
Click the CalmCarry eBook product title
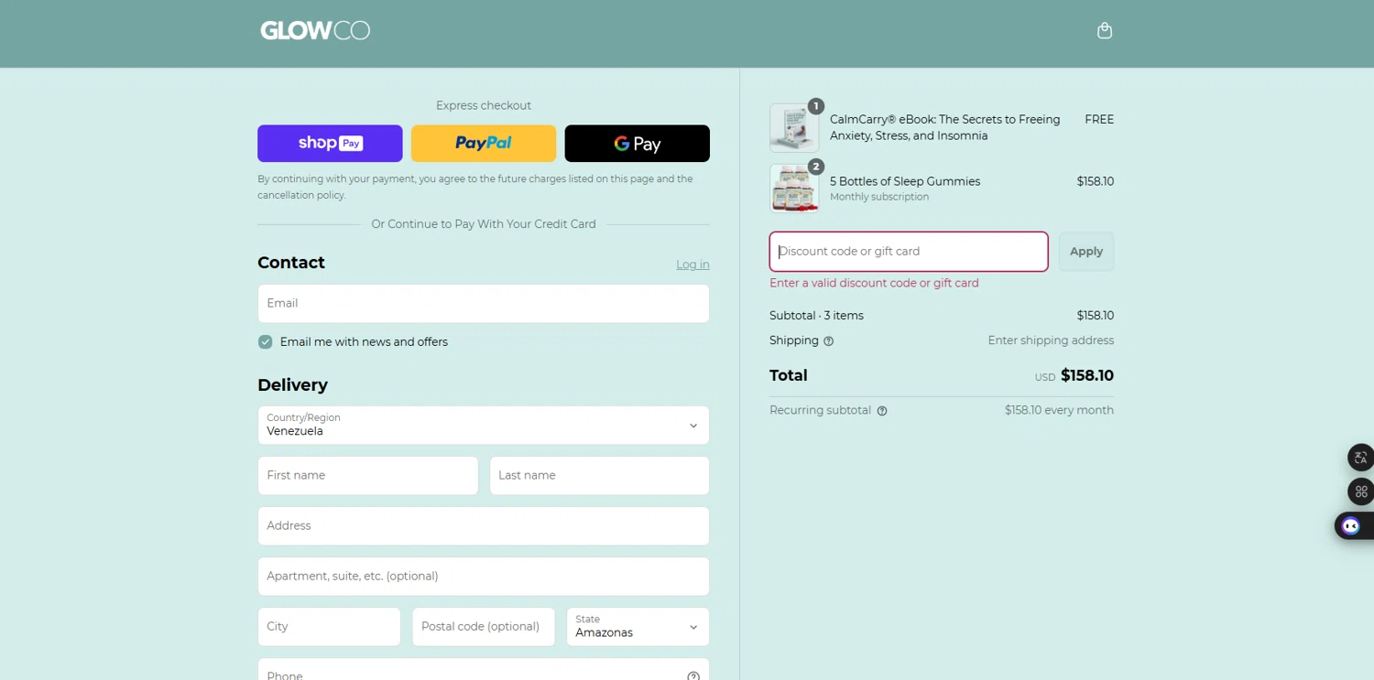coord(944,127)
